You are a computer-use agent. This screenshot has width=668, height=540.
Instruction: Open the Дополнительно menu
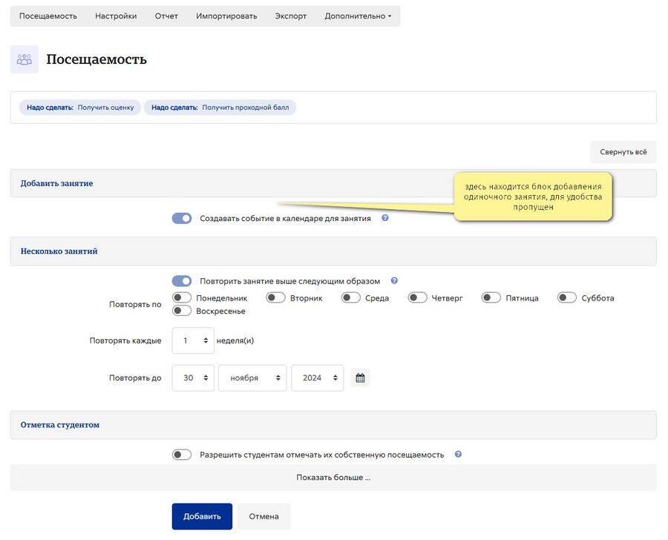(358, 16)
